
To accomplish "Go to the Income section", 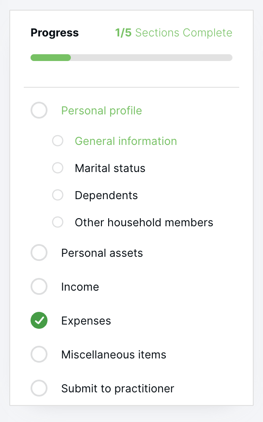I will (80, 287).
